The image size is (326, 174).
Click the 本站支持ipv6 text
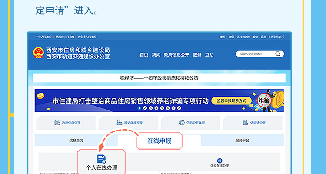pyautogui.click(x=276, y=37)
